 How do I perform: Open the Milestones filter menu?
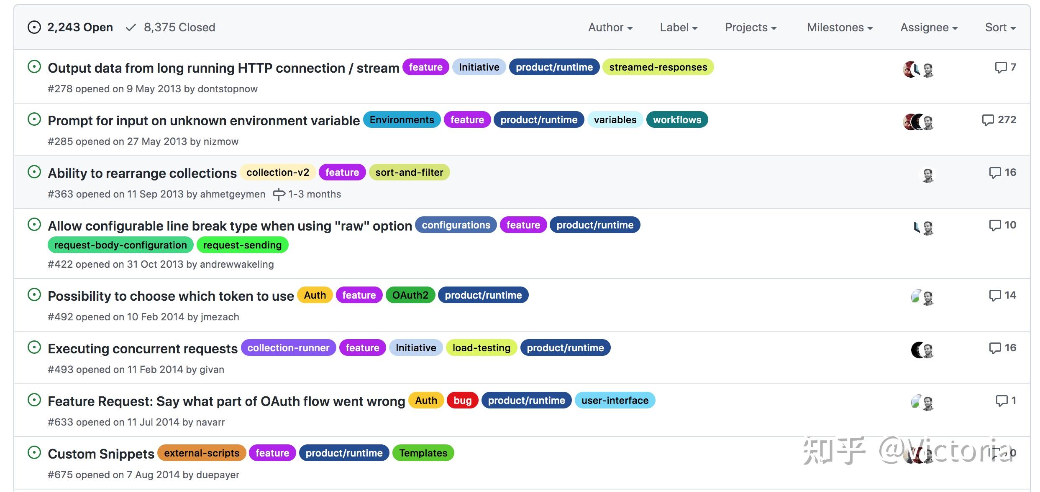point(840,28)
